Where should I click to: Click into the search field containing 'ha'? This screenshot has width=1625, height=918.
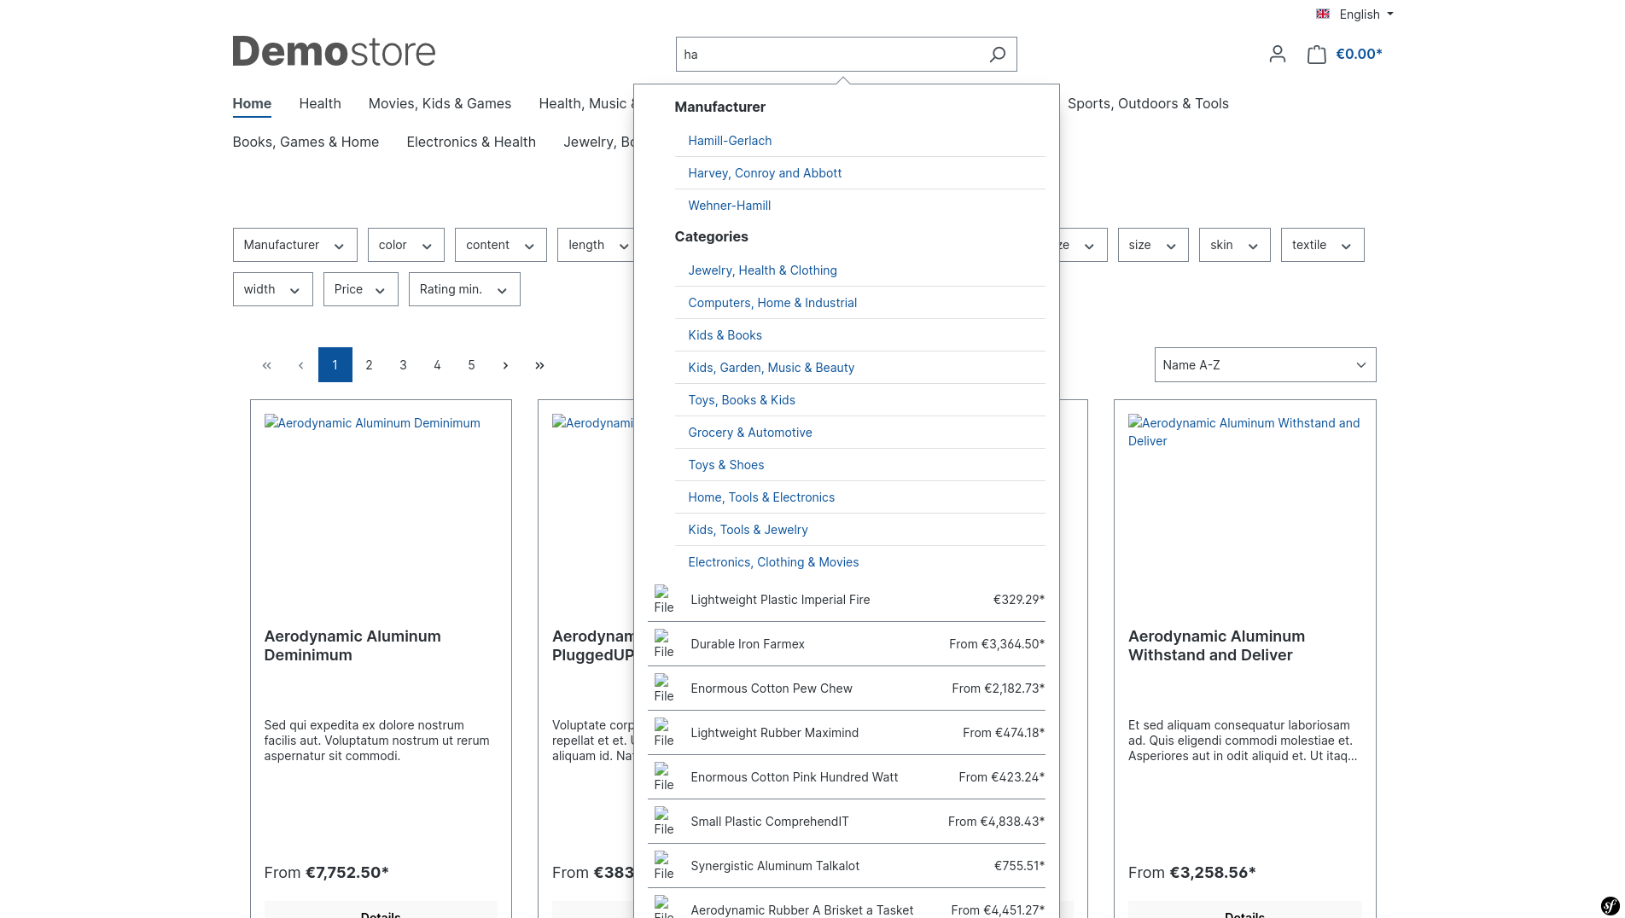point(828,55)
